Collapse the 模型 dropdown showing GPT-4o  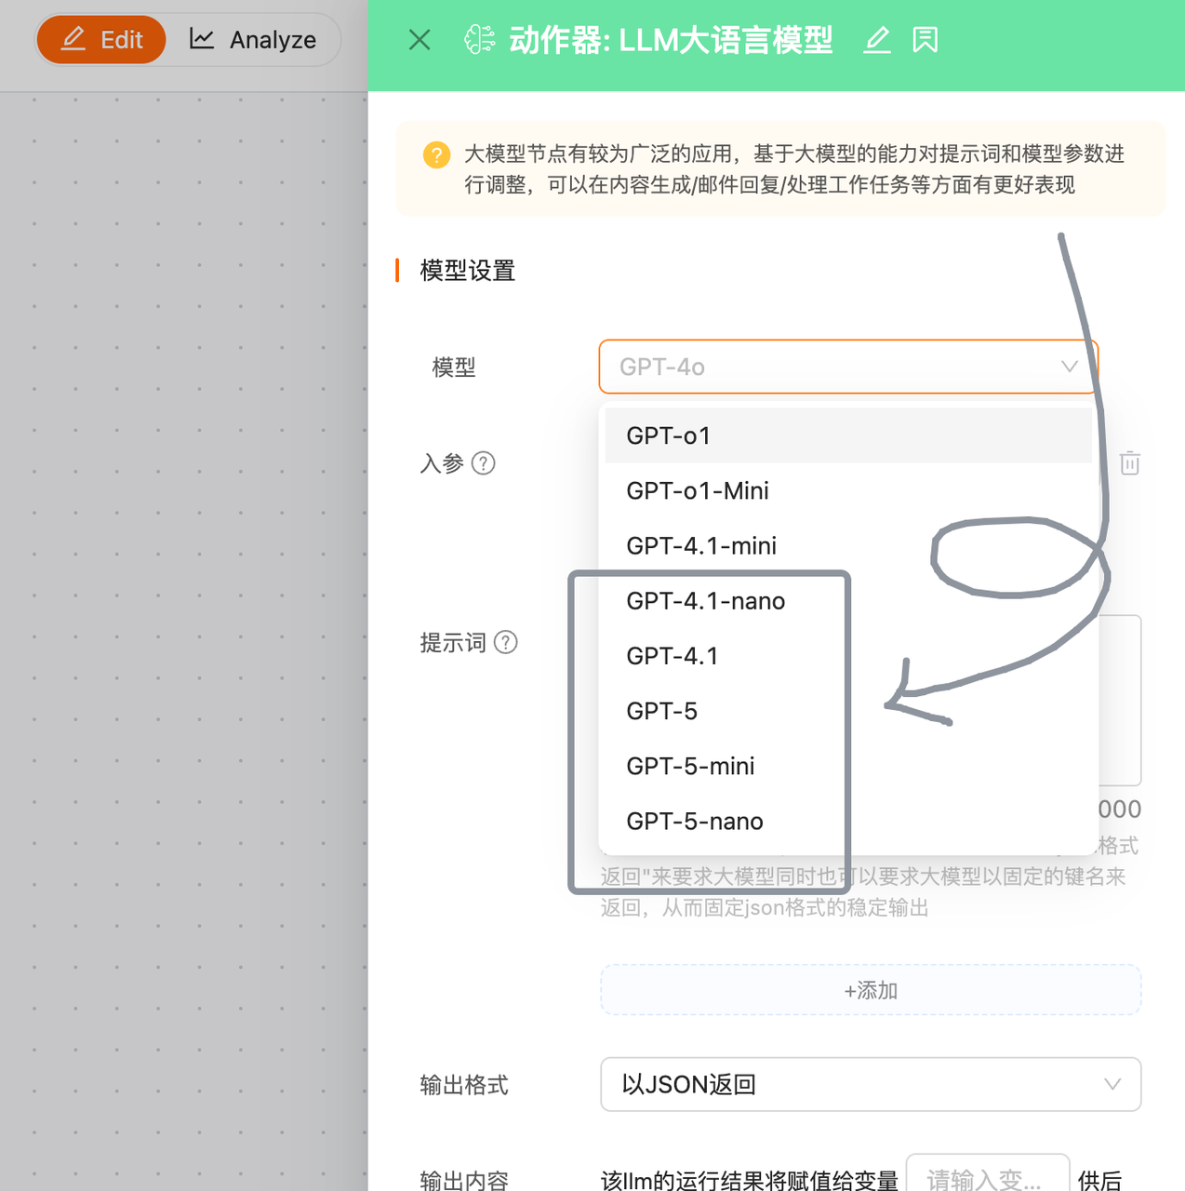click(x=848, y=367)
